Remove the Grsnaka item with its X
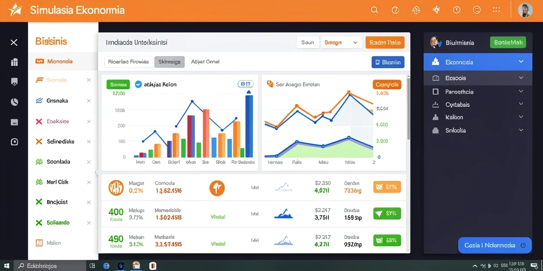 (x=89, y=101)
